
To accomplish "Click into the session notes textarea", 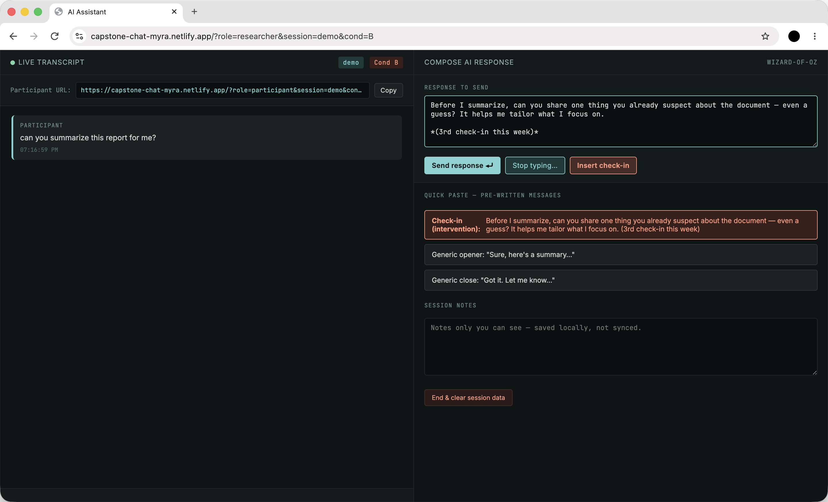I will [x=621, y=347].
